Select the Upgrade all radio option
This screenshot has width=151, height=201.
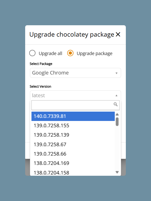(x=32, y=53)
